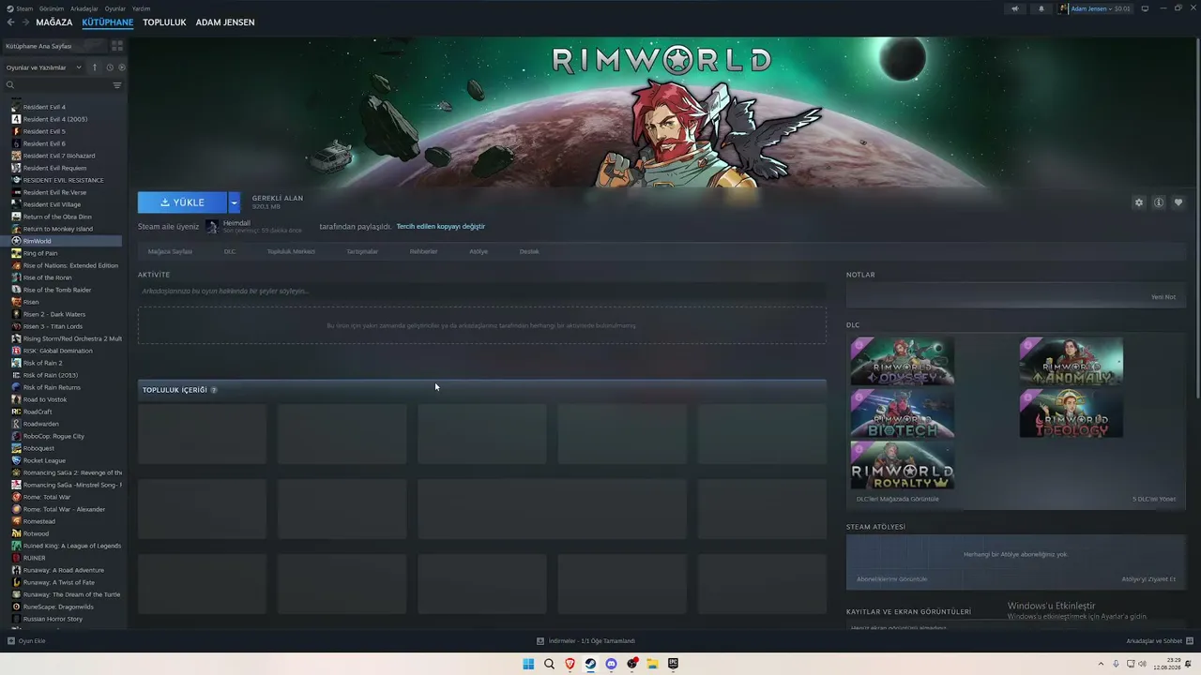
Task: Select the KÜTÜPHANE tab
Action: [108, 22]
